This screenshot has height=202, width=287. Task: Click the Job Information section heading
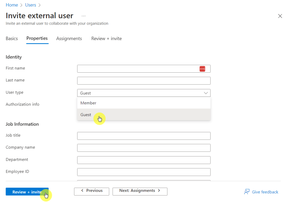coord(22,124)
